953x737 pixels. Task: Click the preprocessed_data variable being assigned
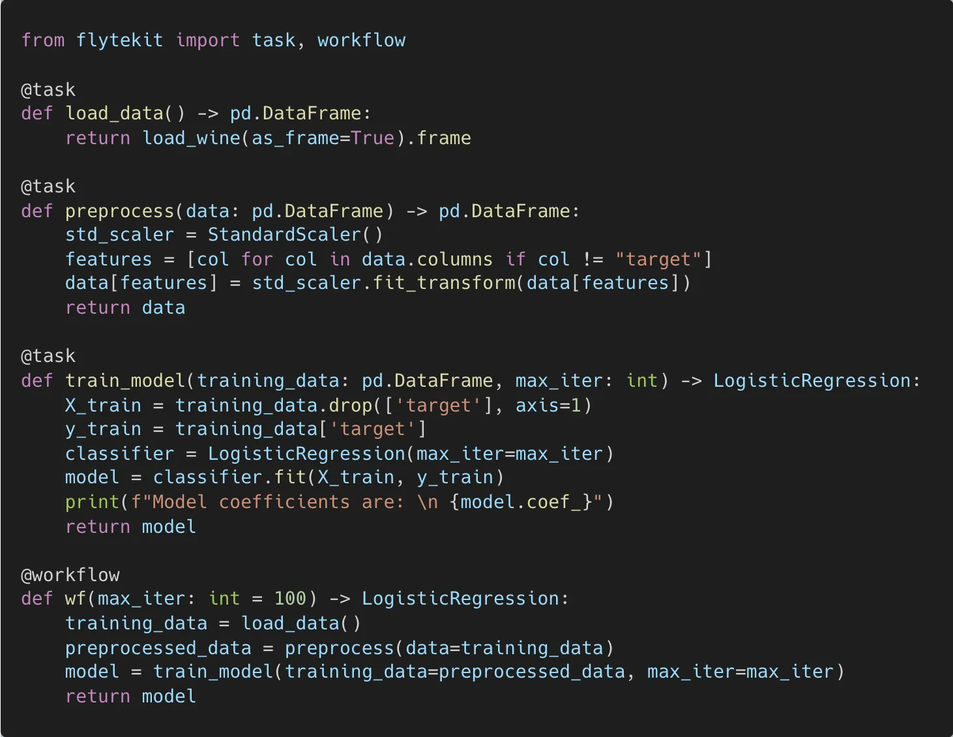[158, 648]
